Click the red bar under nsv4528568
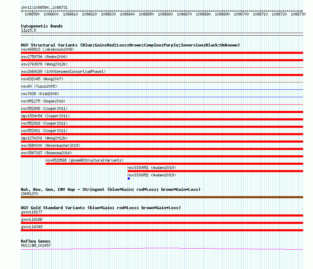The height and width of the screenshot is (269, 313). point(174,164)
